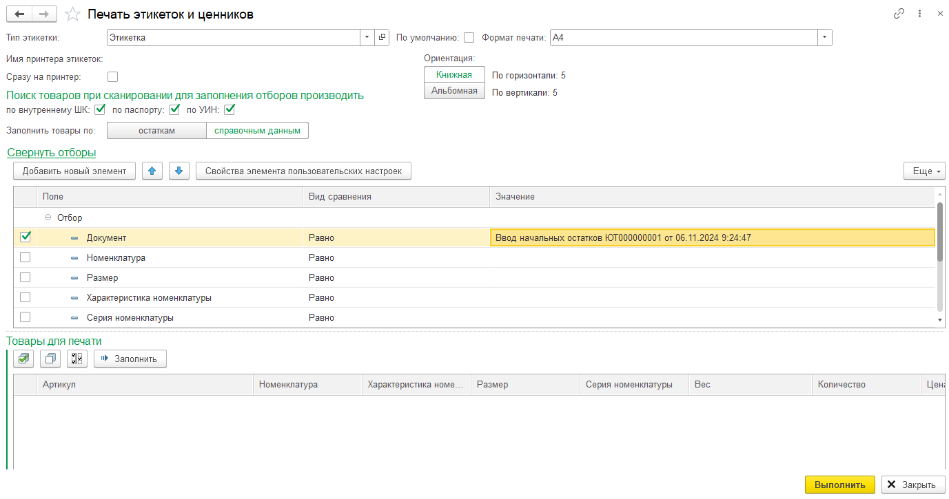Click the Артикул column header
Screen dimensions: 949x499
click(x=145, y=384)
